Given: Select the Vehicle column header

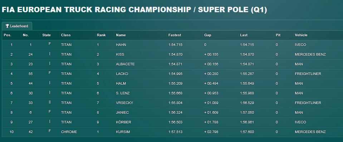Looking at the screenshot, I should pyautogui.click(x=301, y=35).
